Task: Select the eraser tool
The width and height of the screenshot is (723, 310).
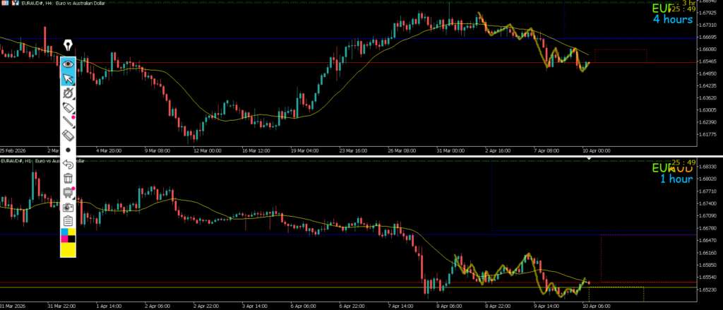Action: 68,136
